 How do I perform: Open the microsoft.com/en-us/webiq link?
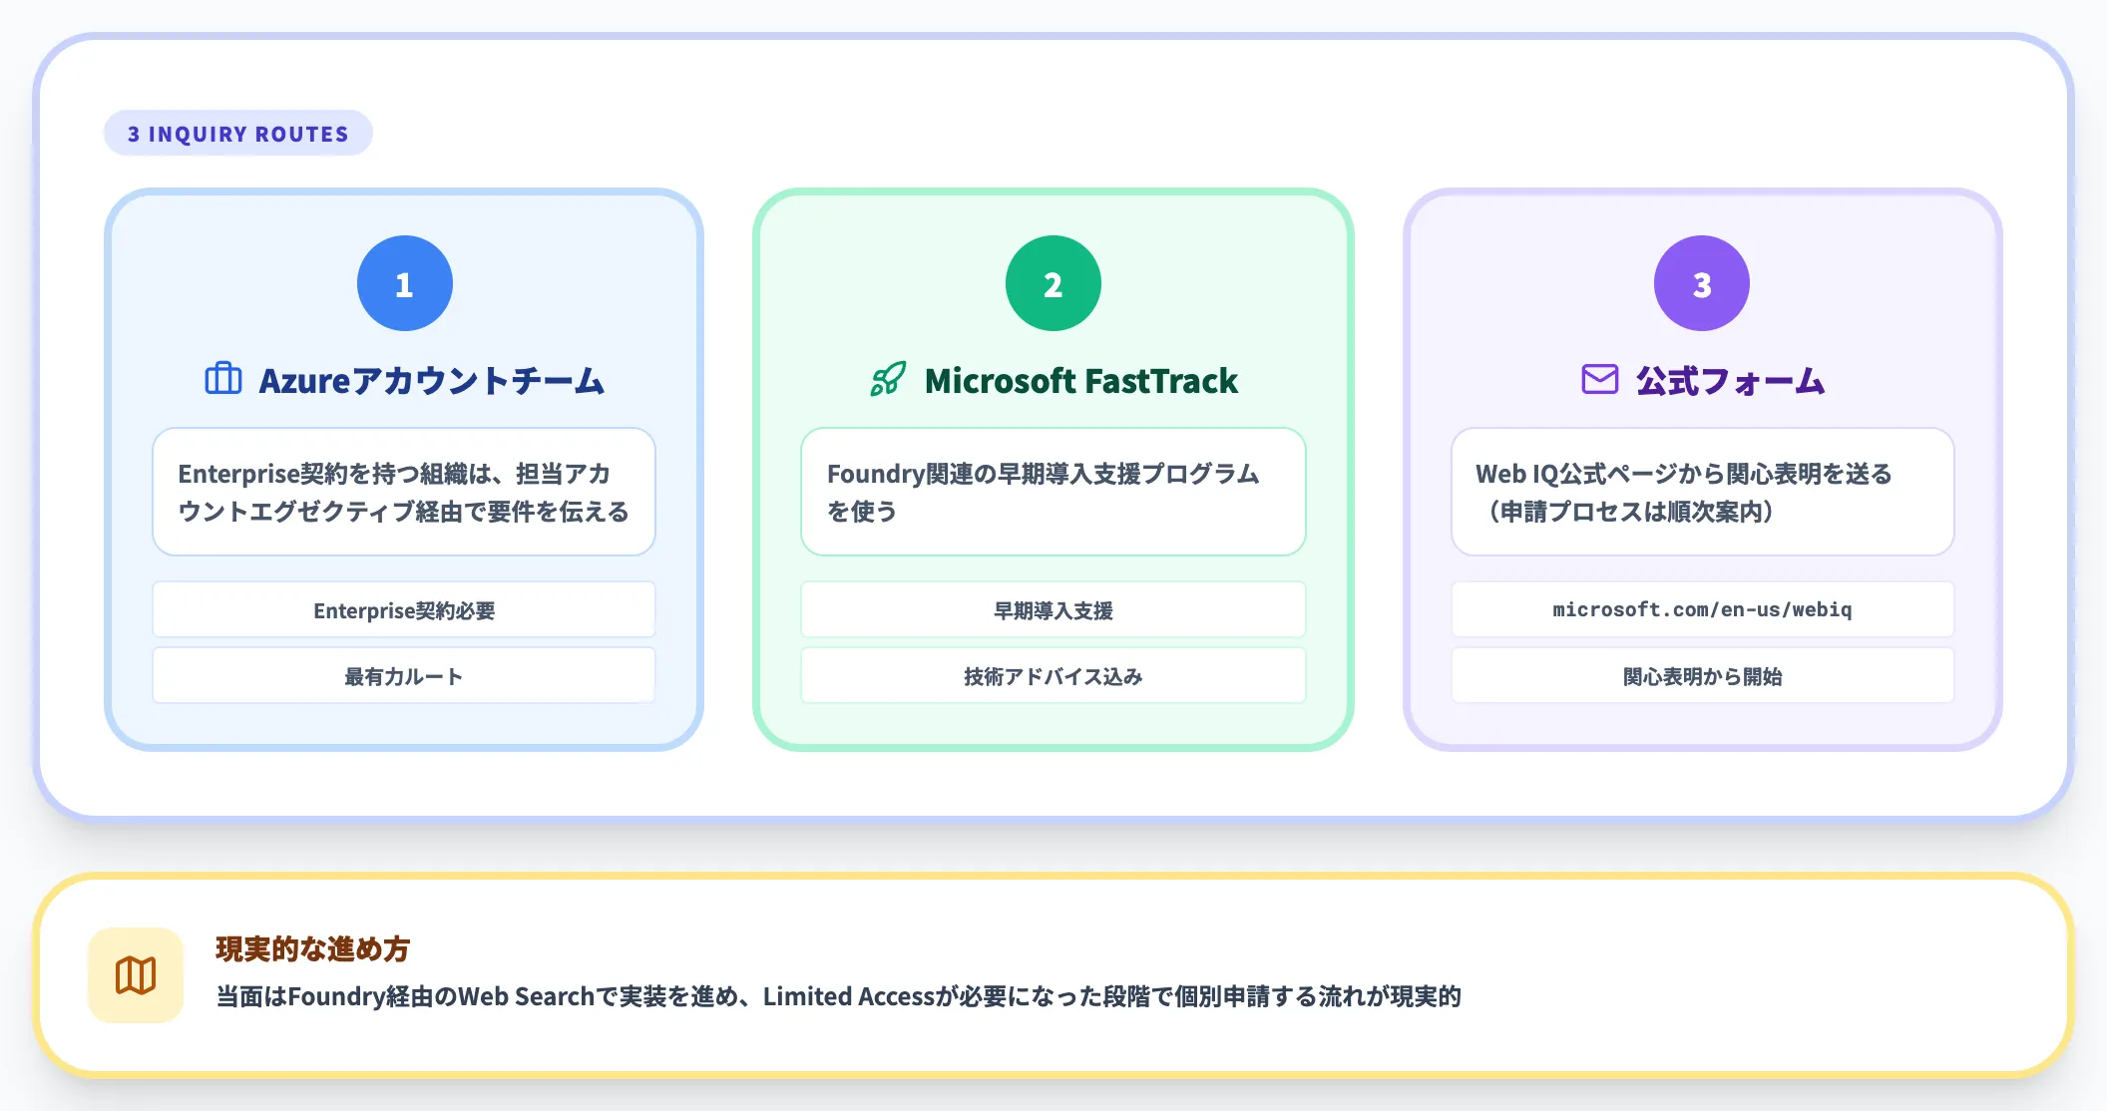[1703, 609]
